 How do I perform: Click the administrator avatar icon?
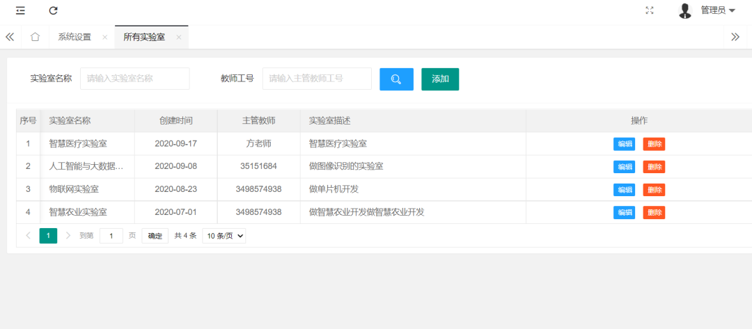(685, 10)
